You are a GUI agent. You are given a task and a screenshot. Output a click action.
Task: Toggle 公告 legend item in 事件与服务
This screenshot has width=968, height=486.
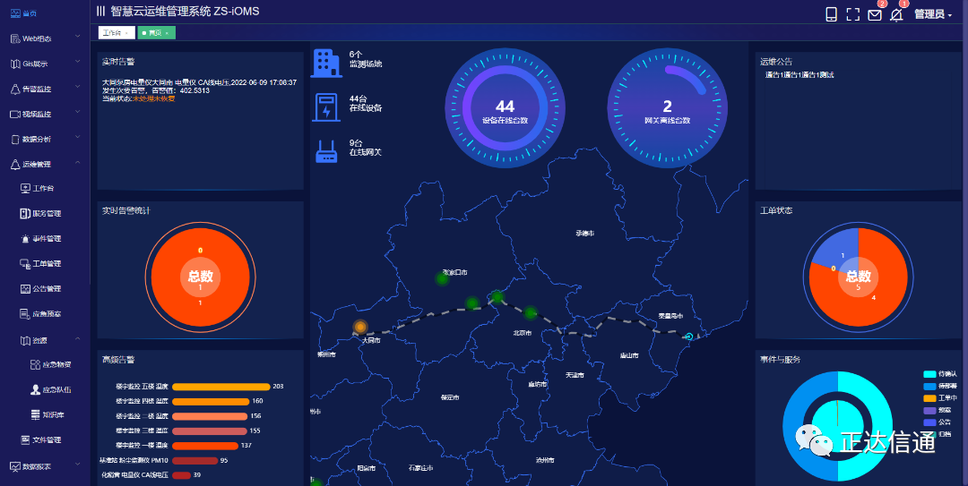coord(938,422)
